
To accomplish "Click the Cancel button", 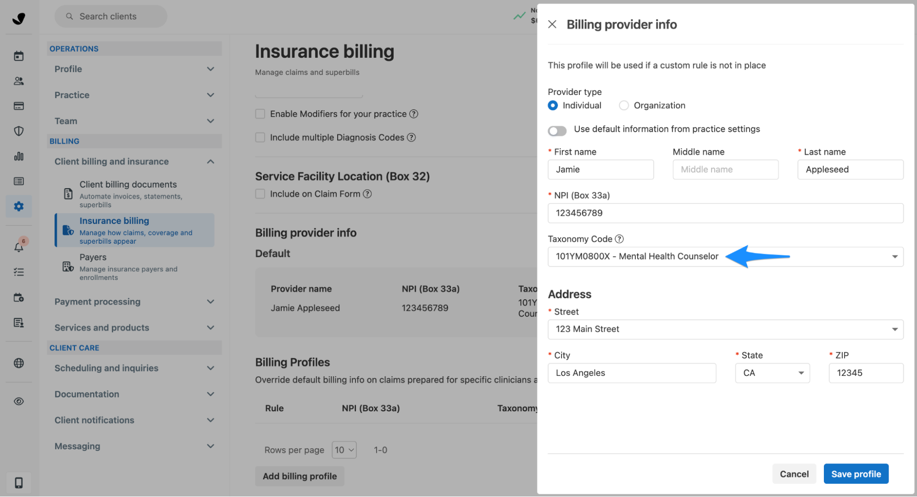I will (x=794, y=474).
